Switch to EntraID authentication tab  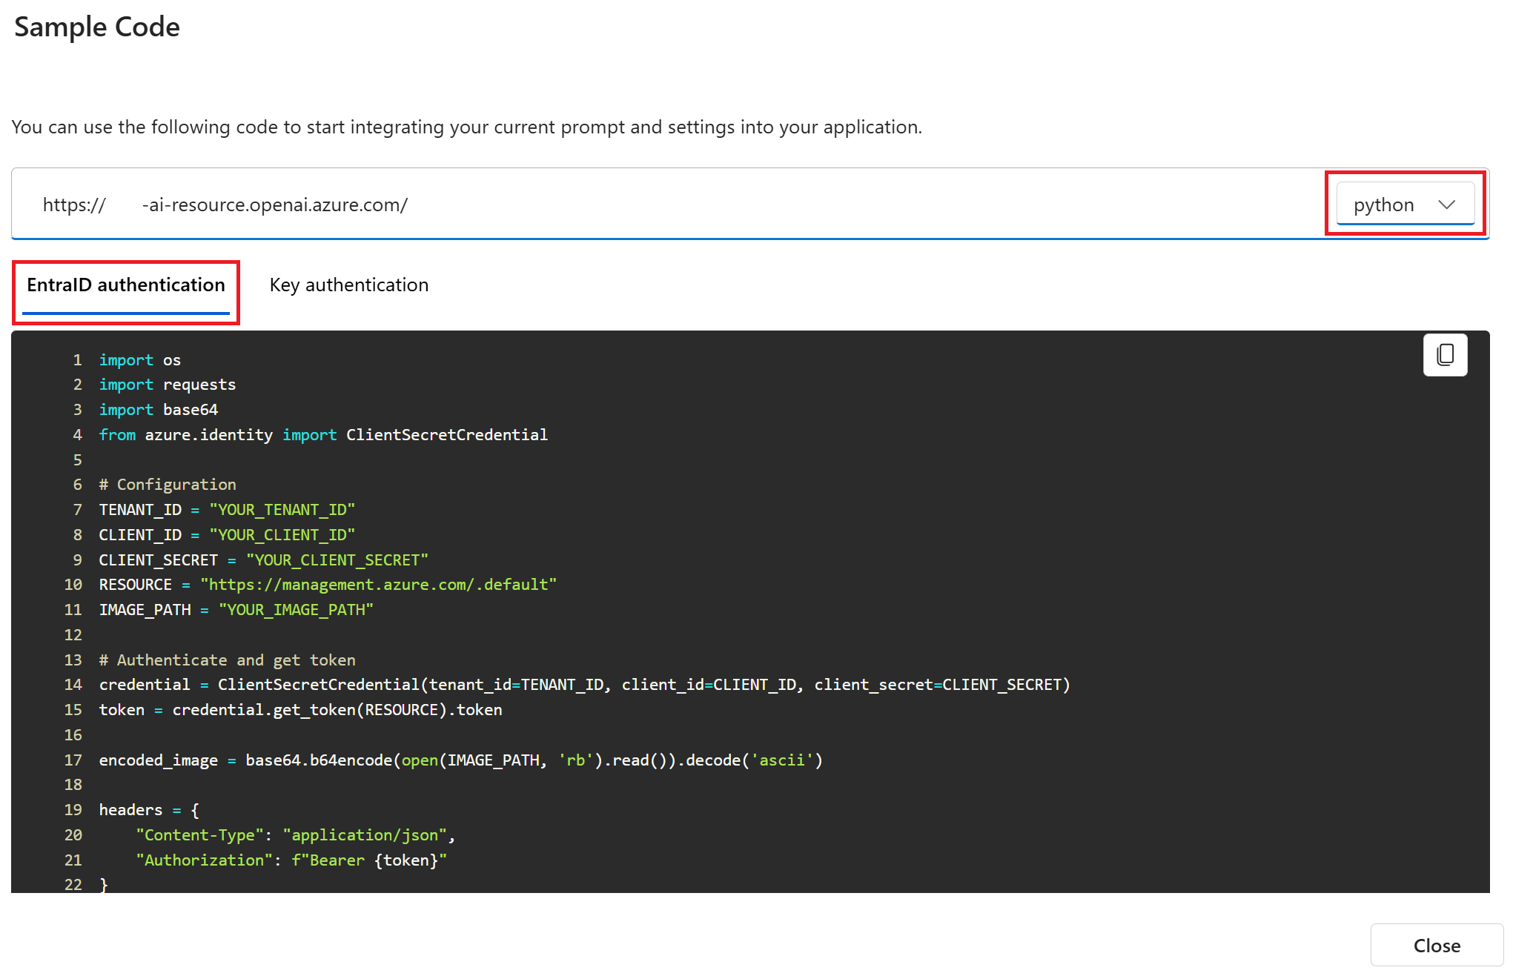pyautogui.click(x=126, y=285)
